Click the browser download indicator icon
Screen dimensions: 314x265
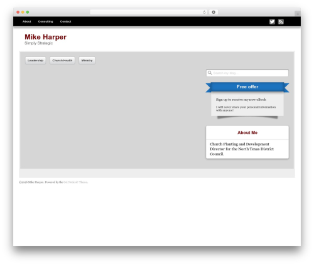[214, 12]
